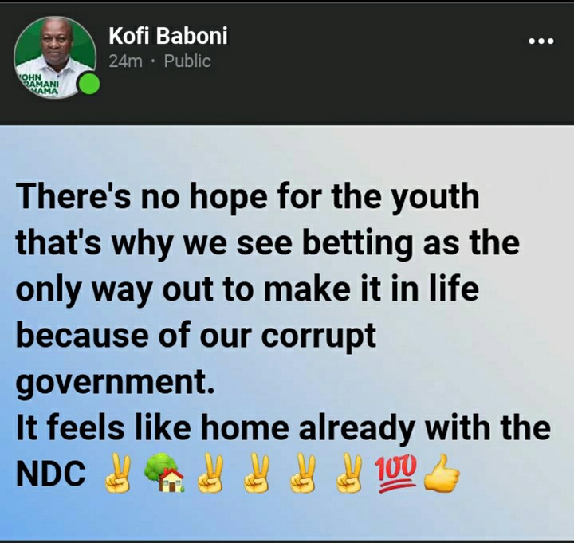
Task: Click the red 100 points emoji
Action: point(396,473)
